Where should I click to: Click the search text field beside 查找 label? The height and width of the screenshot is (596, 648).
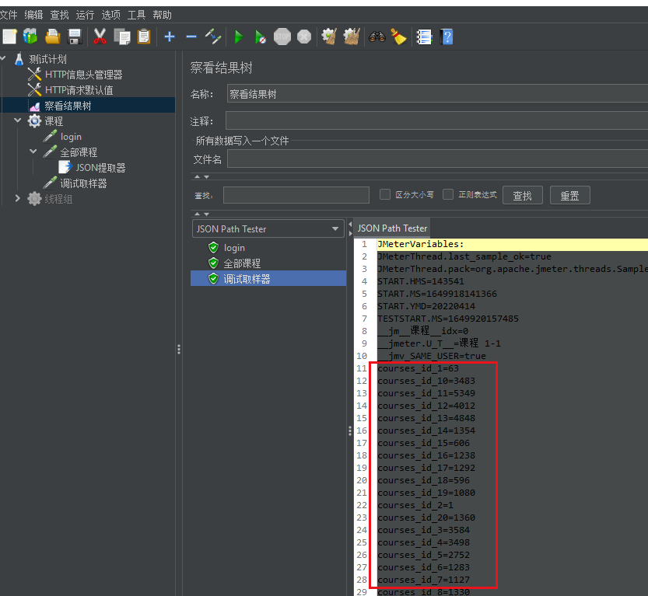pos(296,195)
